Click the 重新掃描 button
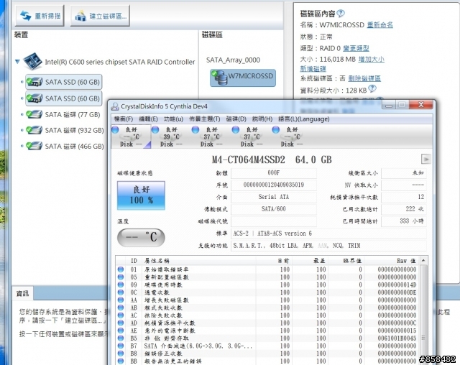460x365 pixels. [40, 16]
